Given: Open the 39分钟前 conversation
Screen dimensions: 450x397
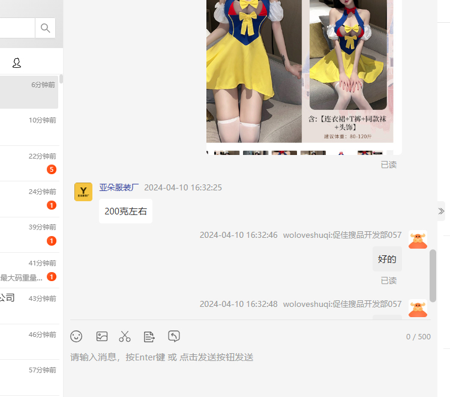Looking at the screenshot, I should [x=29, y=235].
